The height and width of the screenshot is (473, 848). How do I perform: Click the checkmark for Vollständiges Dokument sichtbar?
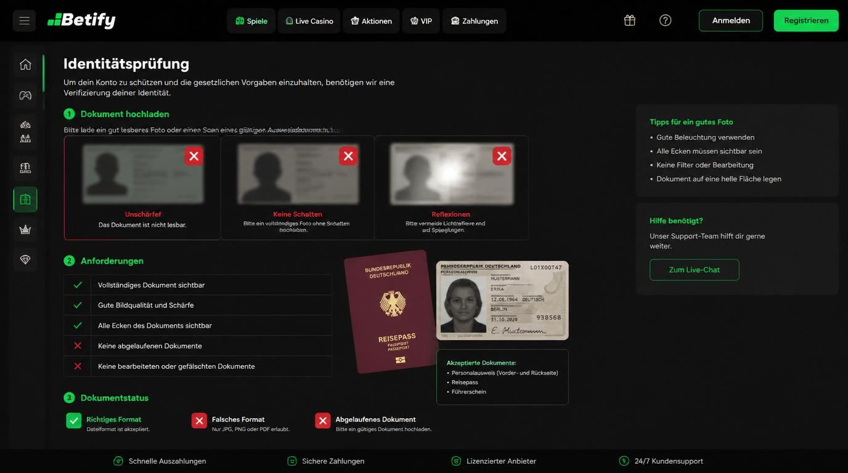click(x=78, y=285)
